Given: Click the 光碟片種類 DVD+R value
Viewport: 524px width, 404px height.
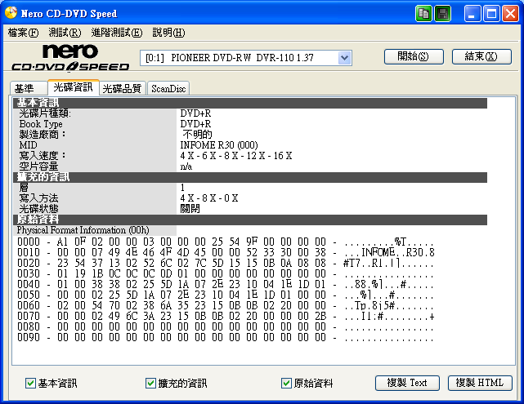Looking at the screenshot, I should 195,113.
